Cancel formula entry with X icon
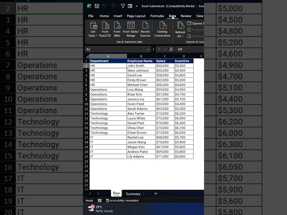Screen dimensions: 287x215 coord(159,49)
